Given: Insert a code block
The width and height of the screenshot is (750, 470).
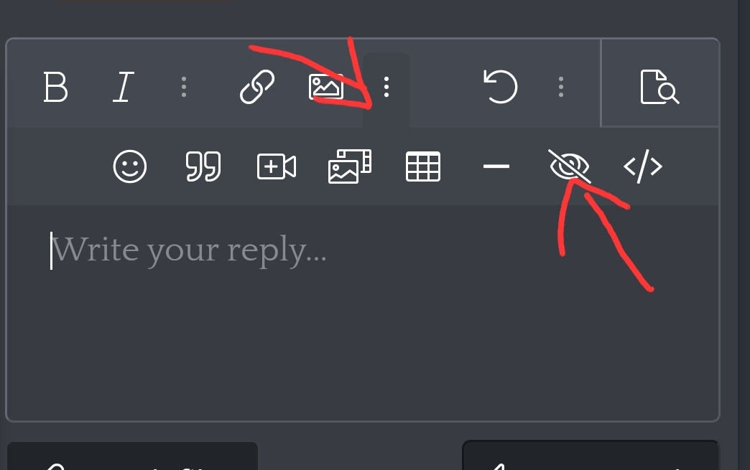Looking at the screenshot, I should click(643, 166).
